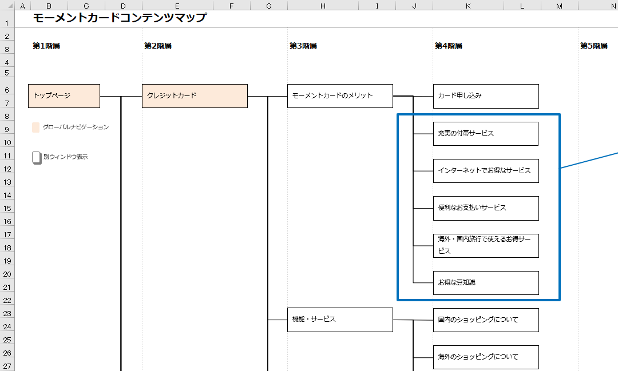618x371 pixels.
Task: Click the モーメントカードのメリット shape
Action: click(340, 95)
